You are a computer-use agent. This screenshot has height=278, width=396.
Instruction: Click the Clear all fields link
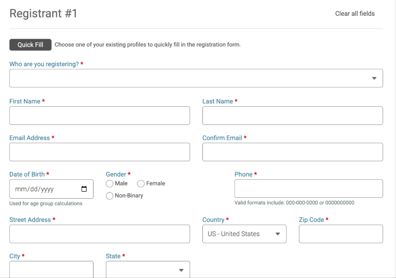[355, 14]
